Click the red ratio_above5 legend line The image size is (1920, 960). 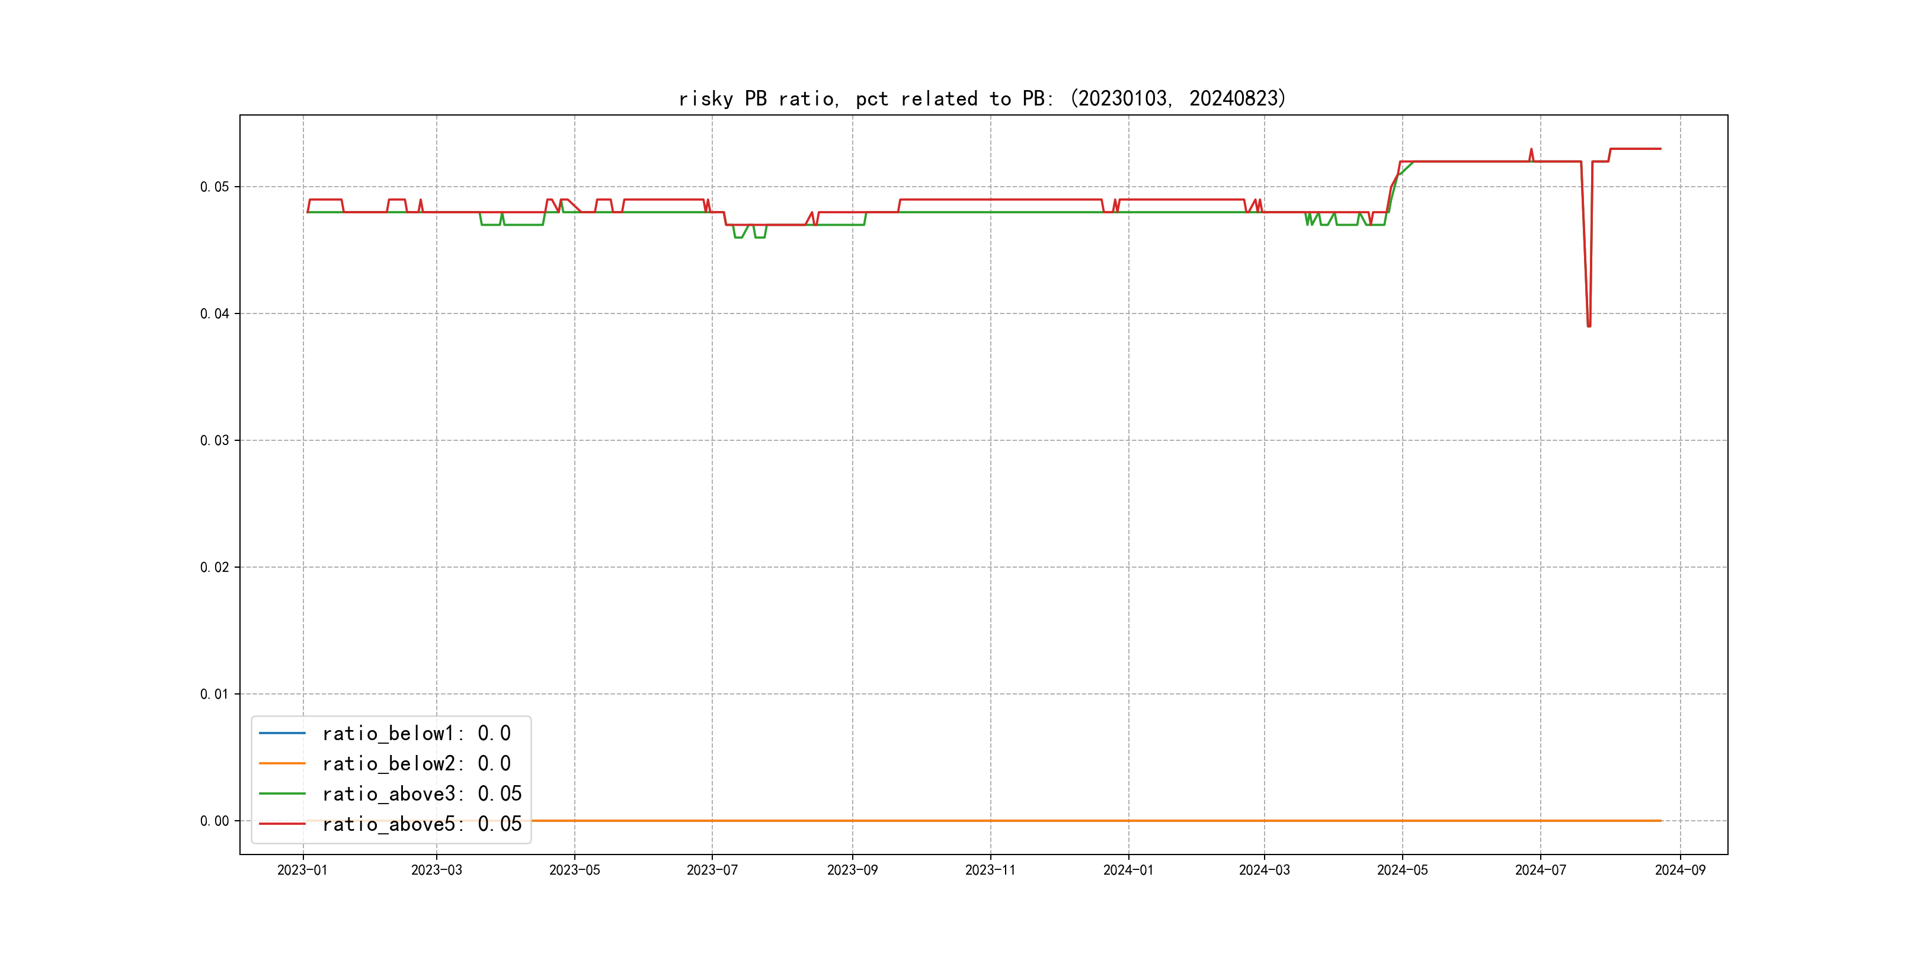[281, 824]
